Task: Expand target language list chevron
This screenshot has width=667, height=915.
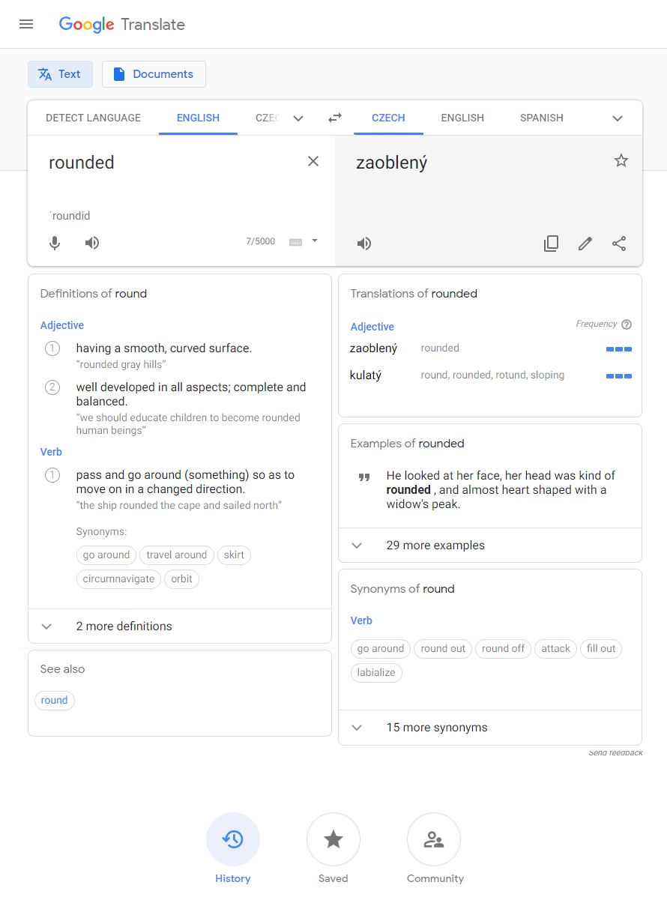Action: coord(618,118)
